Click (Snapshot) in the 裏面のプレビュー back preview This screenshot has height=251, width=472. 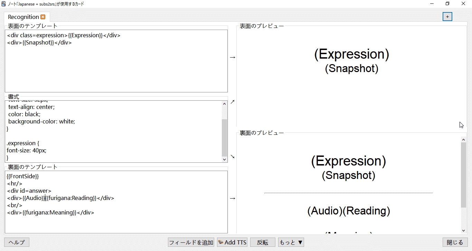(349, 175)
